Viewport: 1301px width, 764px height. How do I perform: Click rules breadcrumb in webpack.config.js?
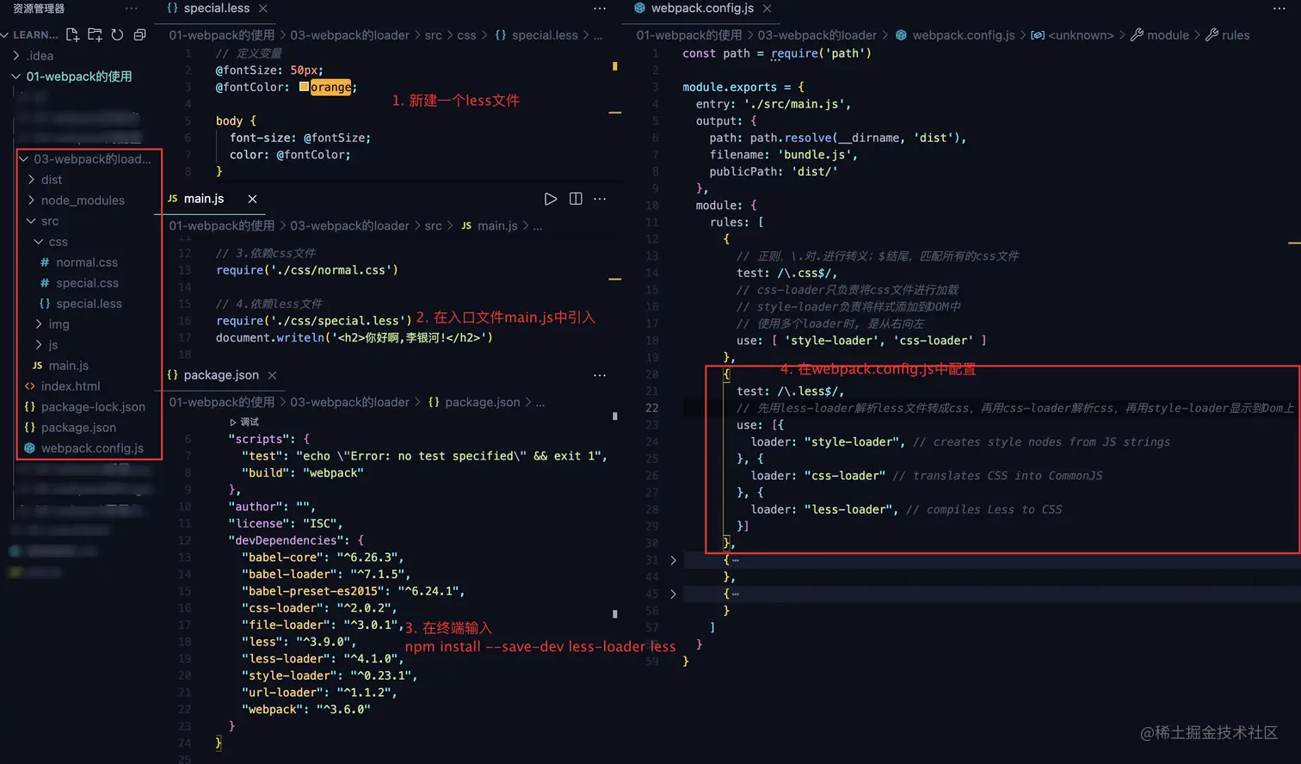1236,35
